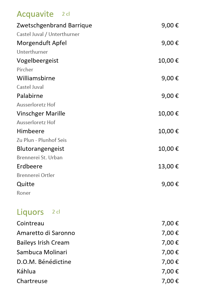This screenshot has width=198, height=302.
Task: Click on Baileys Irish Cream
Action: pos(43,243)
